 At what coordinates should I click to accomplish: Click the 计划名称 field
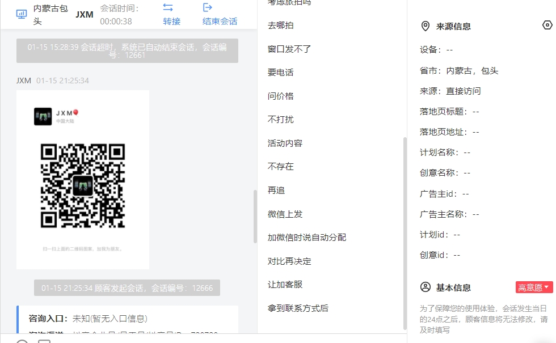point(445,153)
